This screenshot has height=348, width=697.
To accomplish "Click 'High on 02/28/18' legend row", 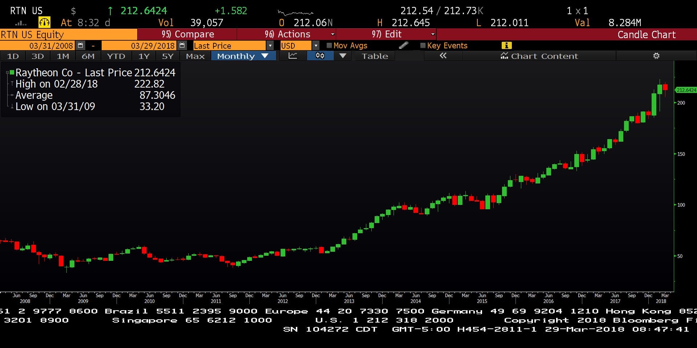I will (90, 84).
